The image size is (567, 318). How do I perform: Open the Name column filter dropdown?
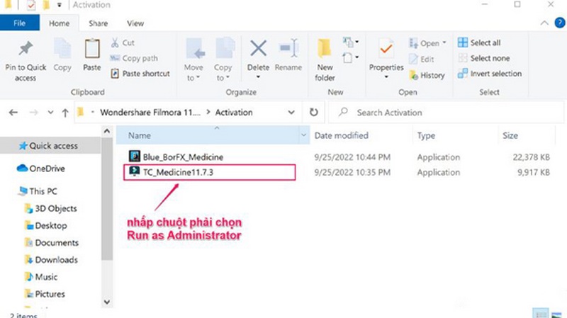coord(304,135)
